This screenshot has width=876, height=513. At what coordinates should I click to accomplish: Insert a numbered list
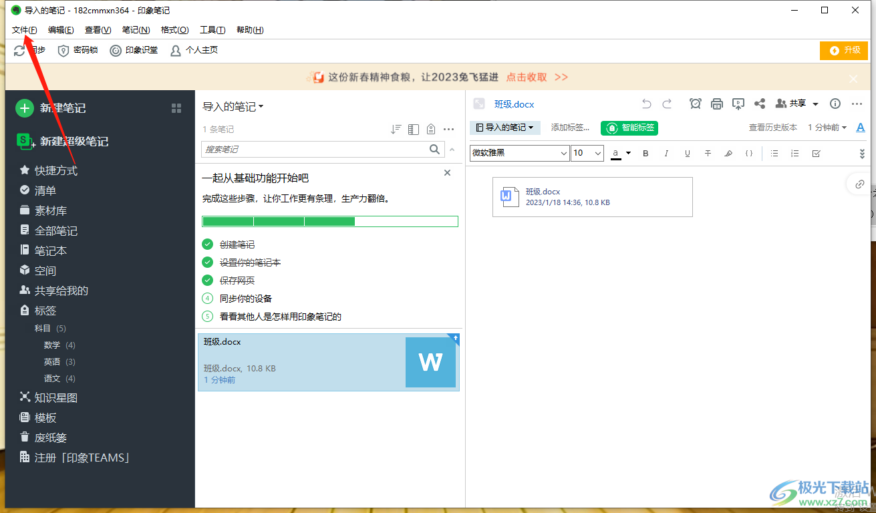(795, 153)
